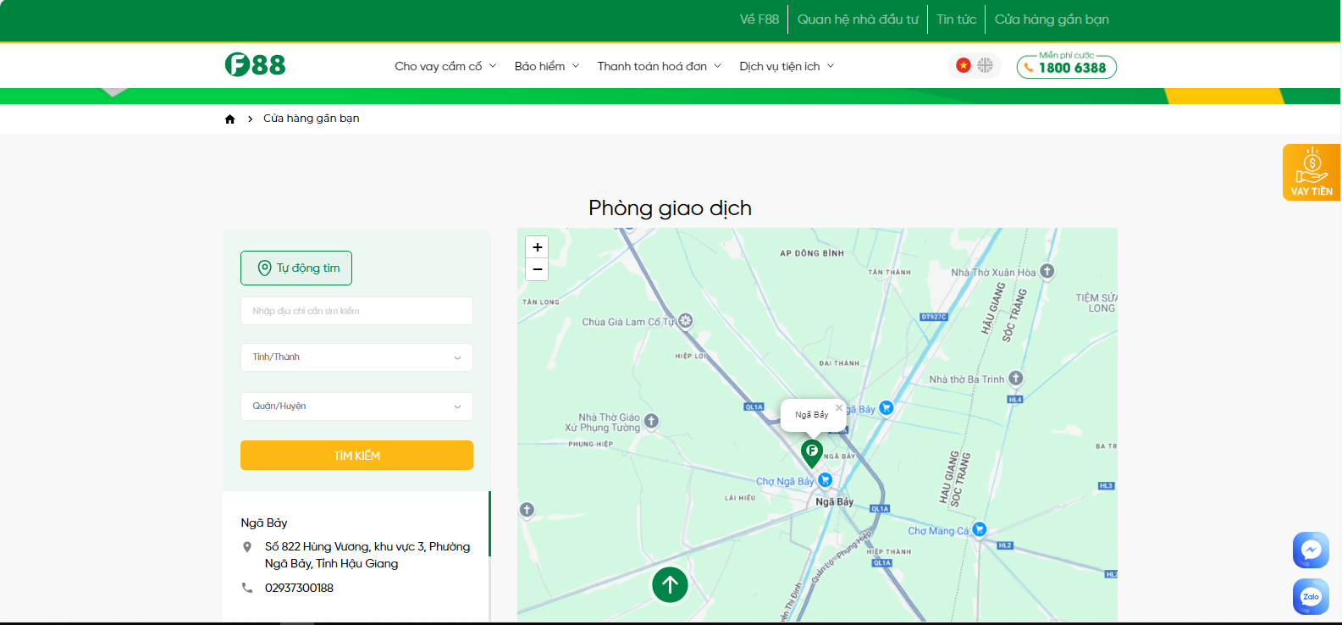Click the home icon in breadcrumb

coord(229,119)
